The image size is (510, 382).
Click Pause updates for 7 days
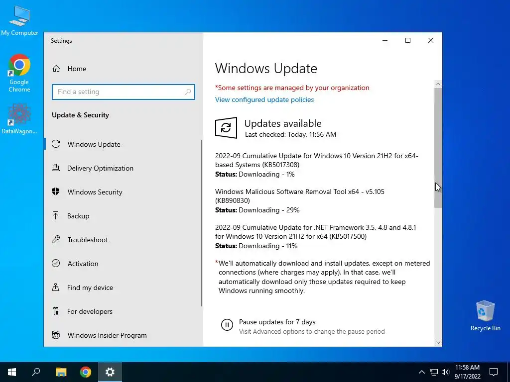point(277,322)
